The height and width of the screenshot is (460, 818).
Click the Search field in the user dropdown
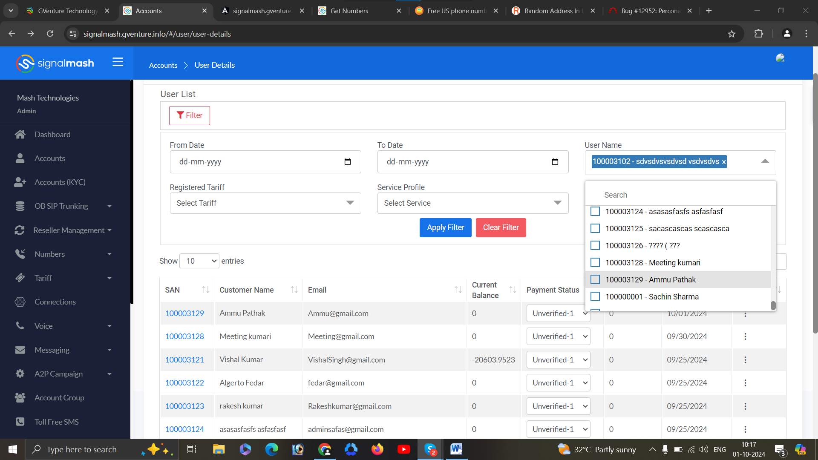tap(680, 195)
